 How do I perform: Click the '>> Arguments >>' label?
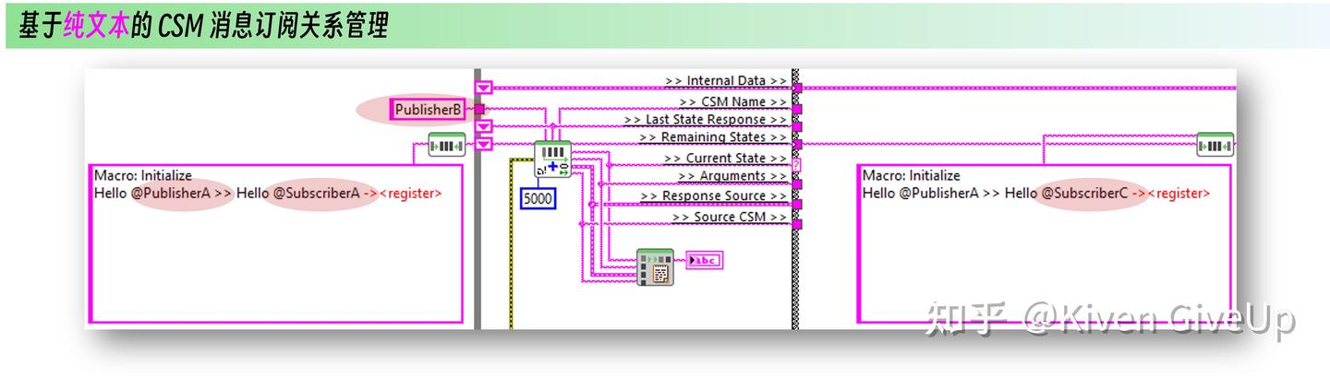(x=732, y=176)
